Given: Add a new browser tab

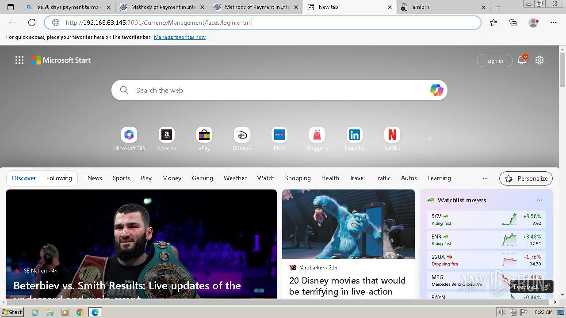Looking at the screenshot, I should point(498,7).
